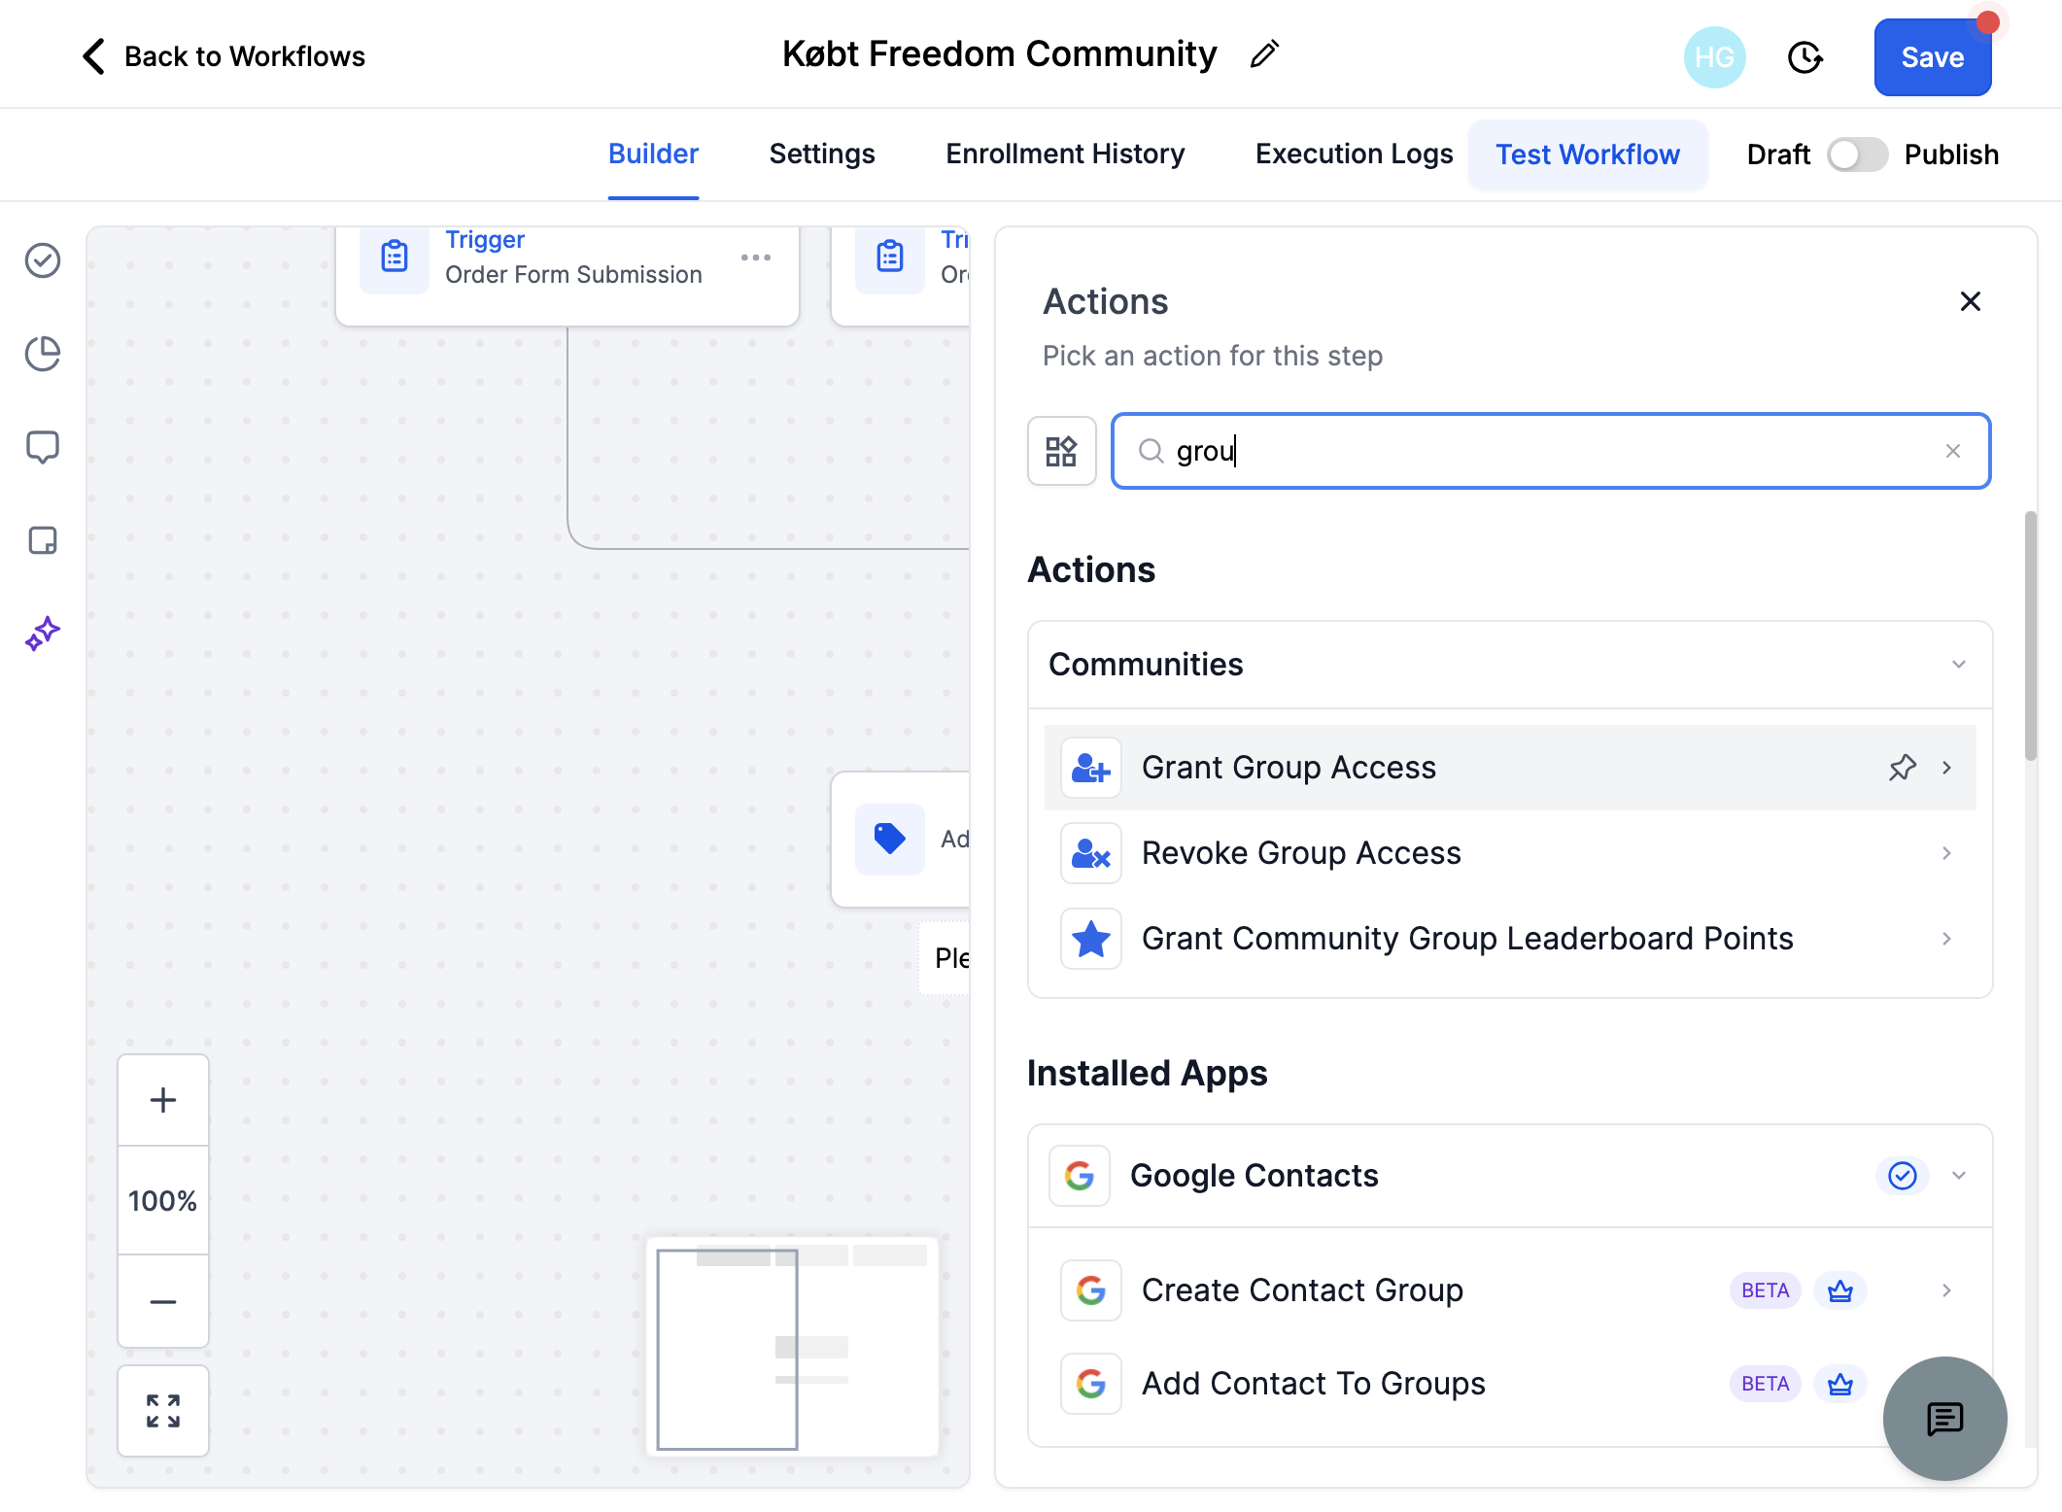Expand Create Contact Group arrow
This screenshot has height=1512, width=2062.
click(1946, 1290)
